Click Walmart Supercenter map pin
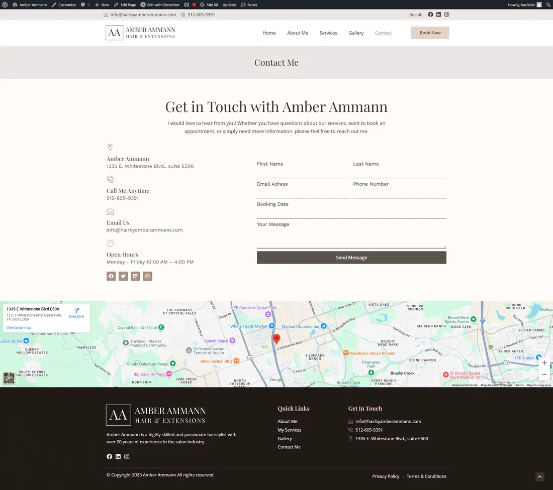Image resolution: width=553 pixels, height=490 pixels. (323, 326)
